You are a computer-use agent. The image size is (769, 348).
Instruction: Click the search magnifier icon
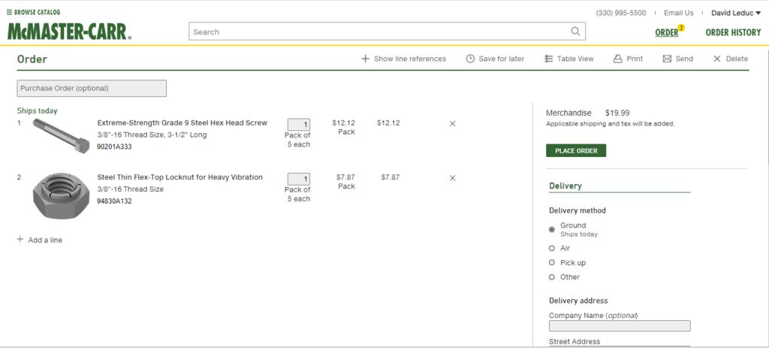coord(576,32)
